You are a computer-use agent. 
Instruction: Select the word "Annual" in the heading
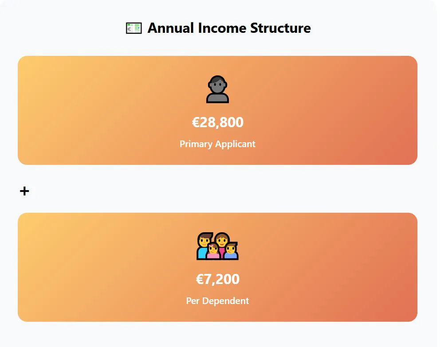click(171, 28)
